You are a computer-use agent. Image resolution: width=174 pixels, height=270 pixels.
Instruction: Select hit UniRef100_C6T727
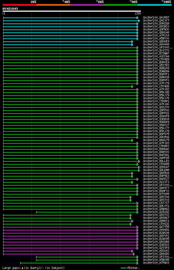156,203
